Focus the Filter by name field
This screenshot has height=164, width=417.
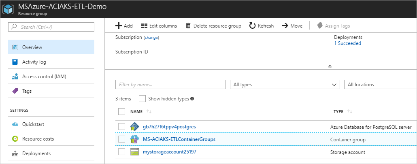(x=170, y=85)
